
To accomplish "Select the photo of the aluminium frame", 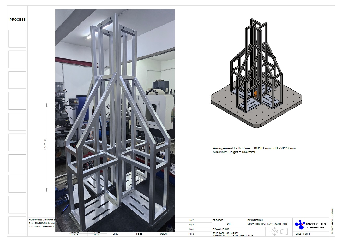I will point(115,120).
